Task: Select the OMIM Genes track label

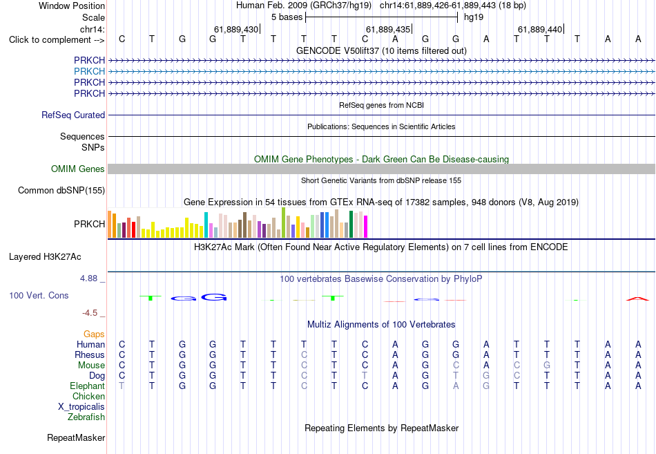Action: [77, 169]
